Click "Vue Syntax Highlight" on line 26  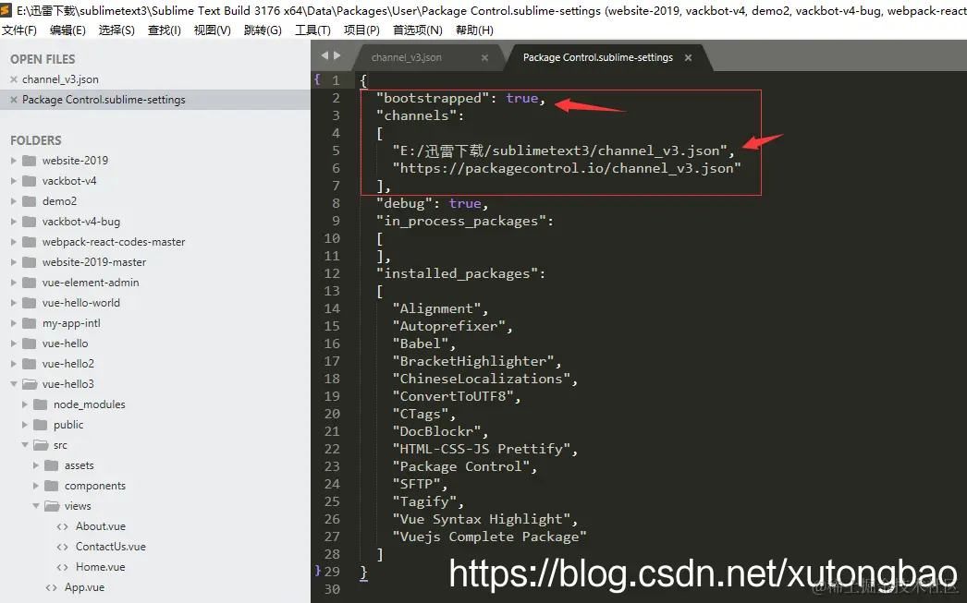pyautogui.click(x=482, y=519)
